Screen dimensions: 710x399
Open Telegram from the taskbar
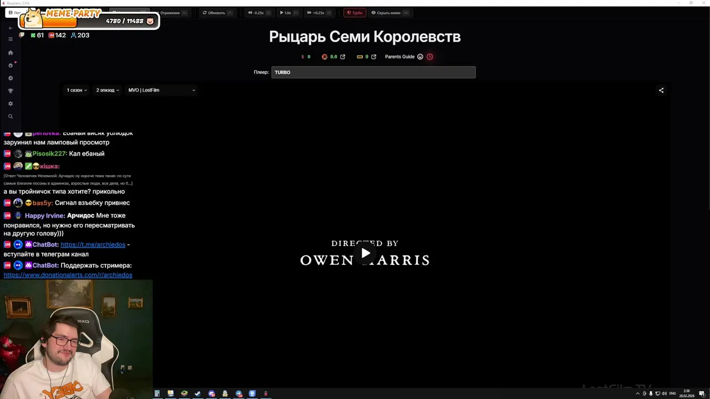239,393
